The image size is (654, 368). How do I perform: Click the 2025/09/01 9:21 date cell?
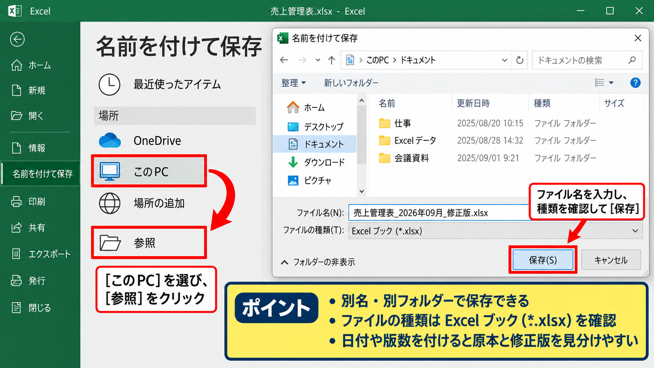(x=488, y=158)
